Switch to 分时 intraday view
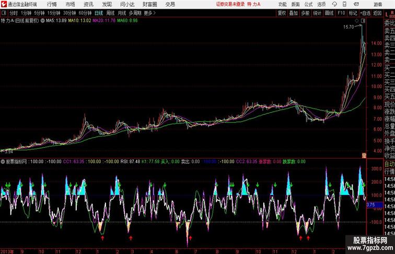This screenshot has height=254, width=395. point(14,13)
